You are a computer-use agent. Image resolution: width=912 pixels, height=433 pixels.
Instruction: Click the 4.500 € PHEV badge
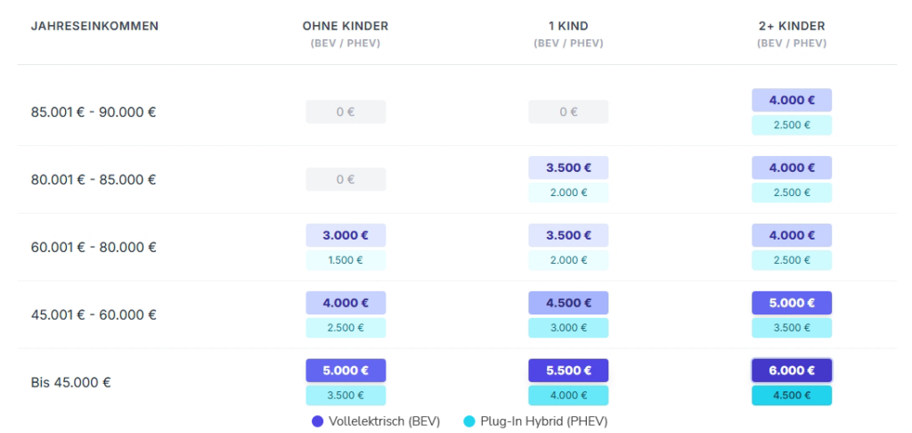(791, 396)
